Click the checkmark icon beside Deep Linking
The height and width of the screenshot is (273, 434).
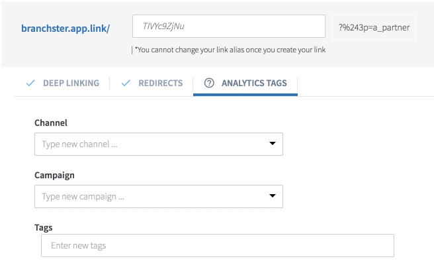30,83
